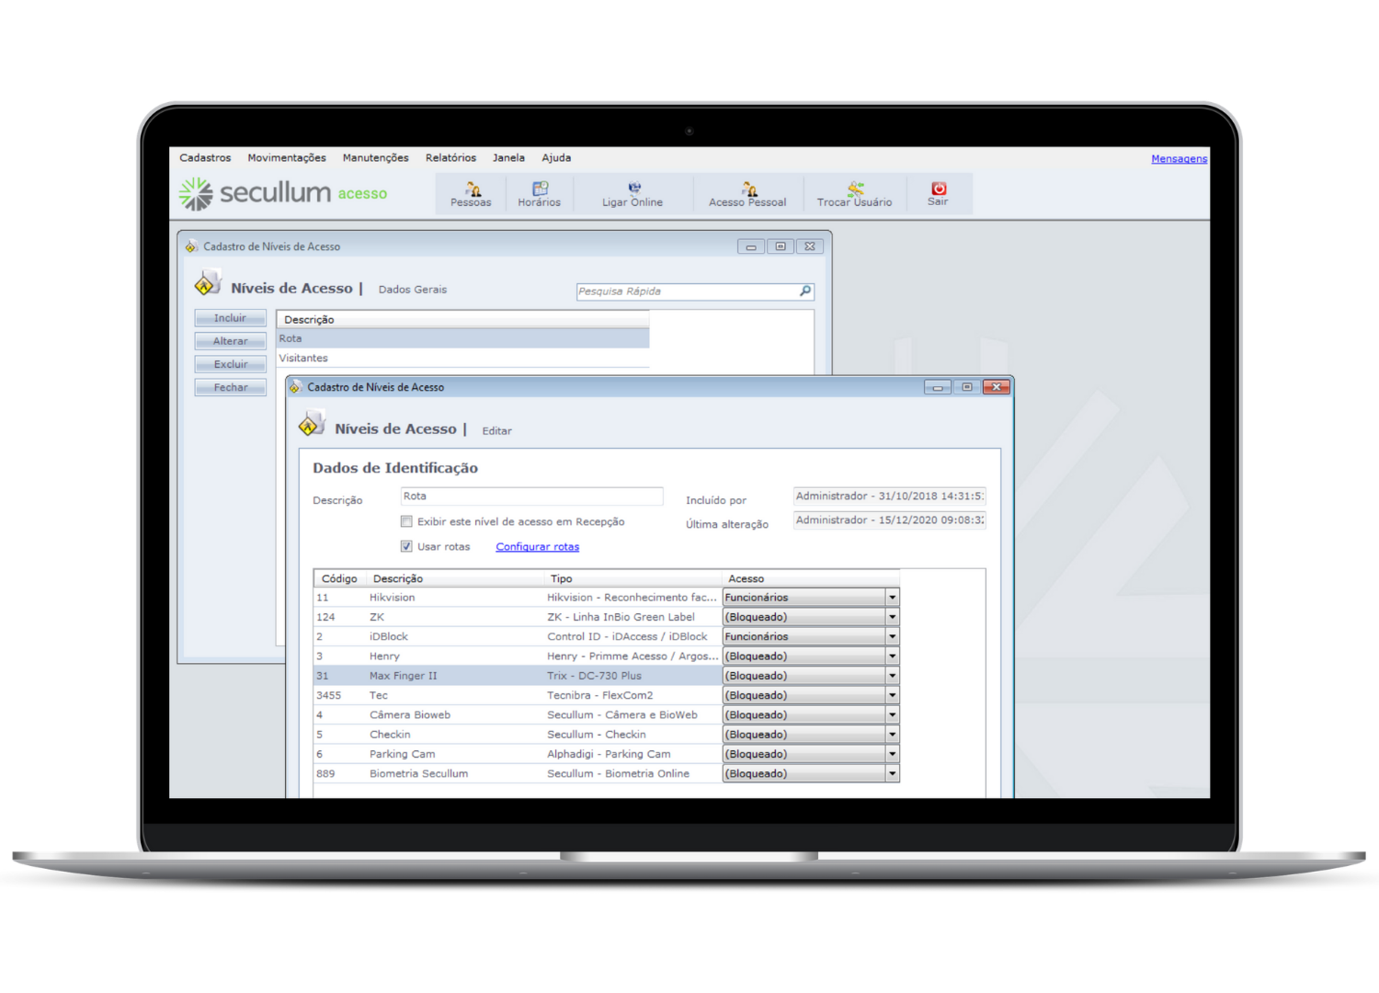
Task: Expand the Acesso dropdown for Hikvision
Action: click(892, 598)
